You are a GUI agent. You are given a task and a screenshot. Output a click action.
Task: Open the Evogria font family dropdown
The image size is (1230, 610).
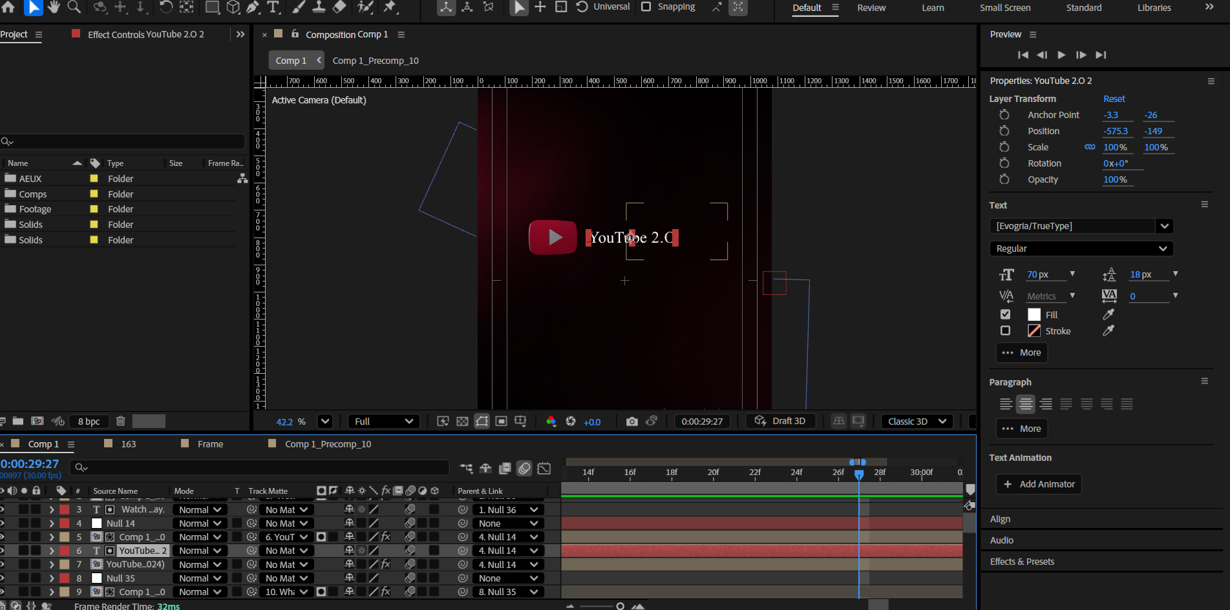point(1164,226)
